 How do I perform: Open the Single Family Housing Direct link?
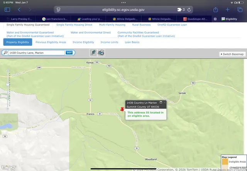(x=74, y=25)
